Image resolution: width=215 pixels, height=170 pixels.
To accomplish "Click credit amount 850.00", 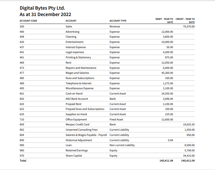I will [191, 135].
